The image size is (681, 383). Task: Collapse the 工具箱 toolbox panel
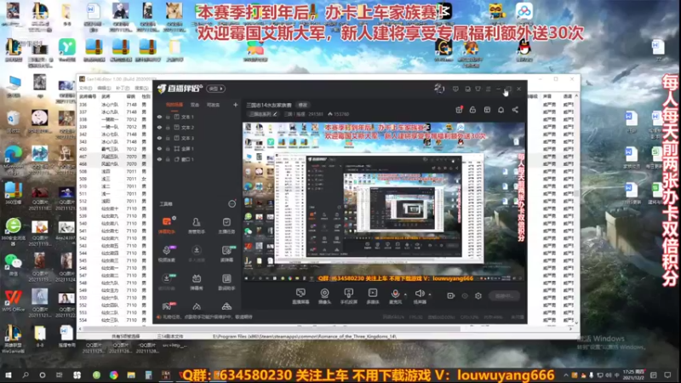click(x=232, y=203)
